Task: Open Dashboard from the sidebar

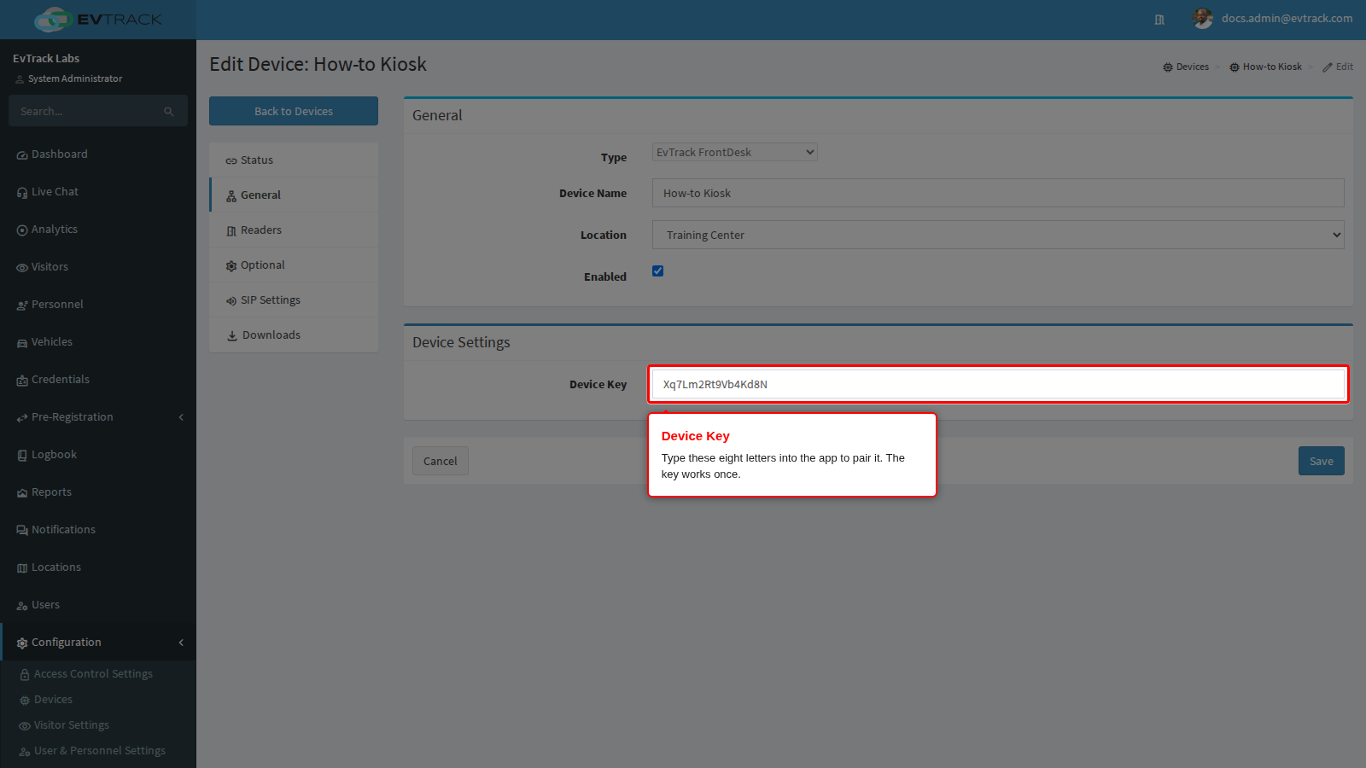Action: coord(98,154)
